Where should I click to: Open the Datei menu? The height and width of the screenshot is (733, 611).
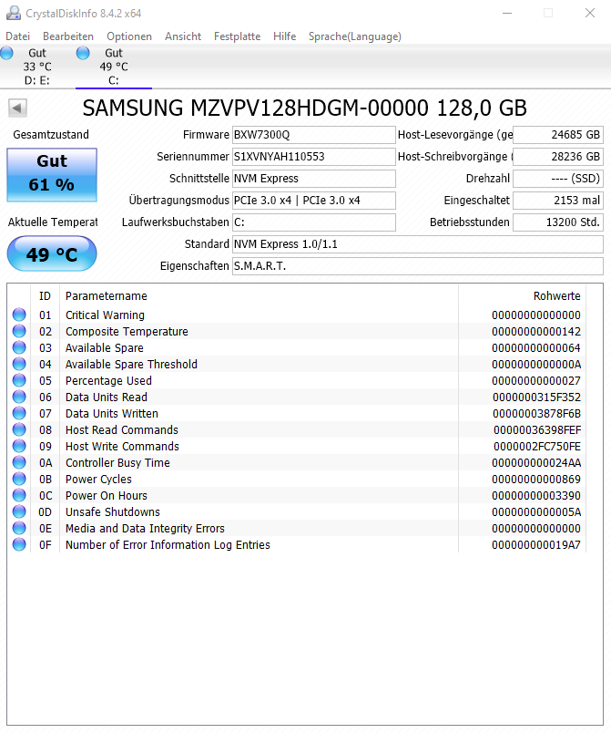[x=17, y=36]
